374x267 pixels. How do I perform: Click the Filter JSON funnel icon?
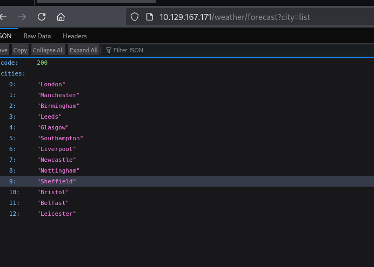[x=109, y=50]
